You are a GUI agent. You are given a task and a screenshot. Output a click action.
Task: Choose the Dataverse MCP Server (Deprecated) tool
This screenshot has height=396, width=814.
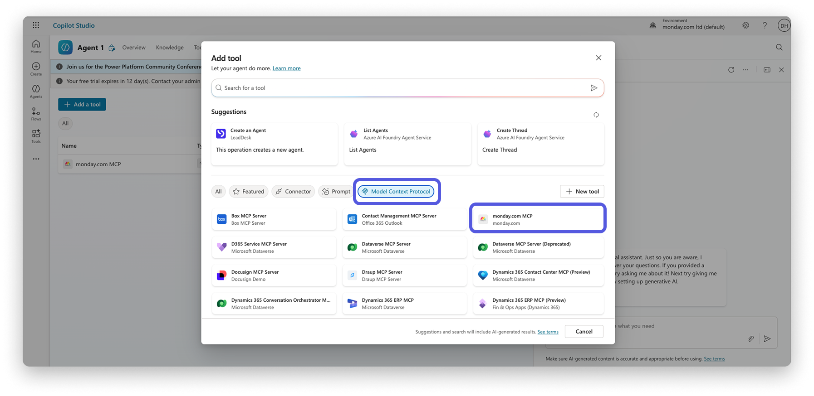coord(539,247)
